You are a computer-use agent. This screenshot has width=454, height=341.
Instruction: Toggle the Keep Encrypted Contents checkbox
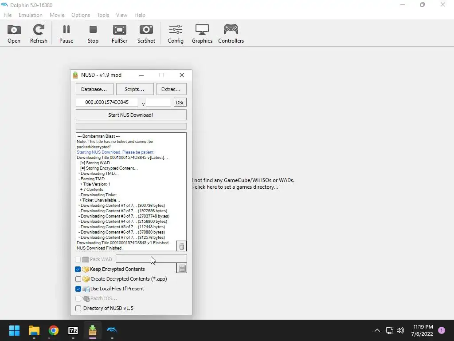coord(78,270)
